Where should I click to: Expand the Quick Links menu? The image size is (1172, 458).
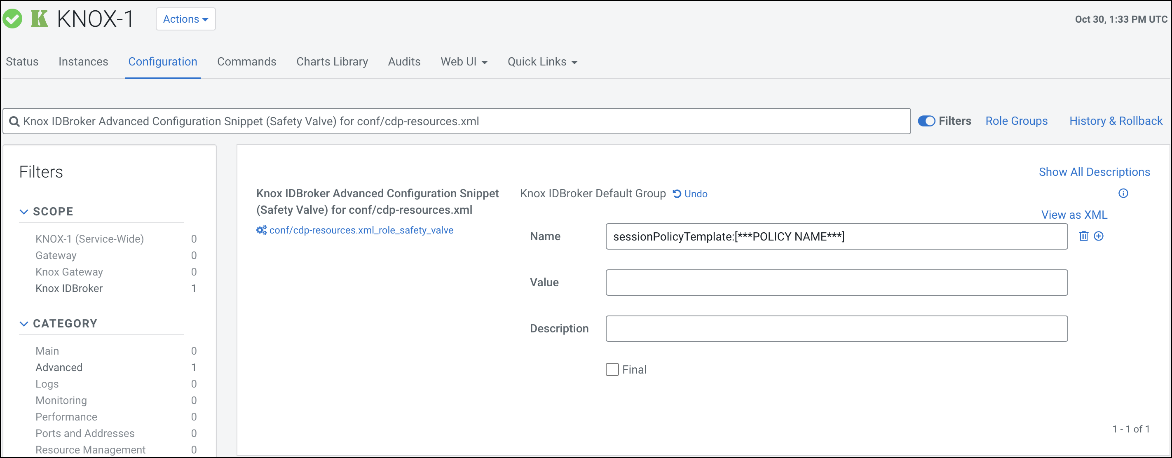[542, 62]
